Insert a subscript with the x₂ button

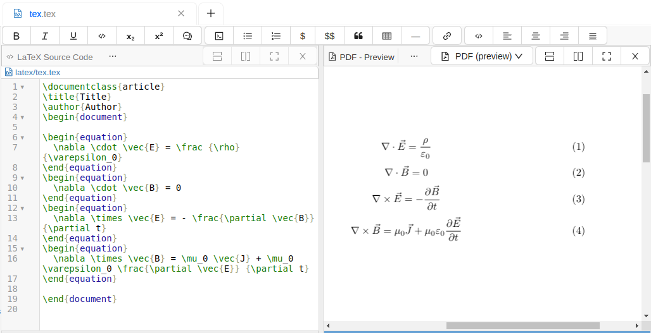point(130,36)
